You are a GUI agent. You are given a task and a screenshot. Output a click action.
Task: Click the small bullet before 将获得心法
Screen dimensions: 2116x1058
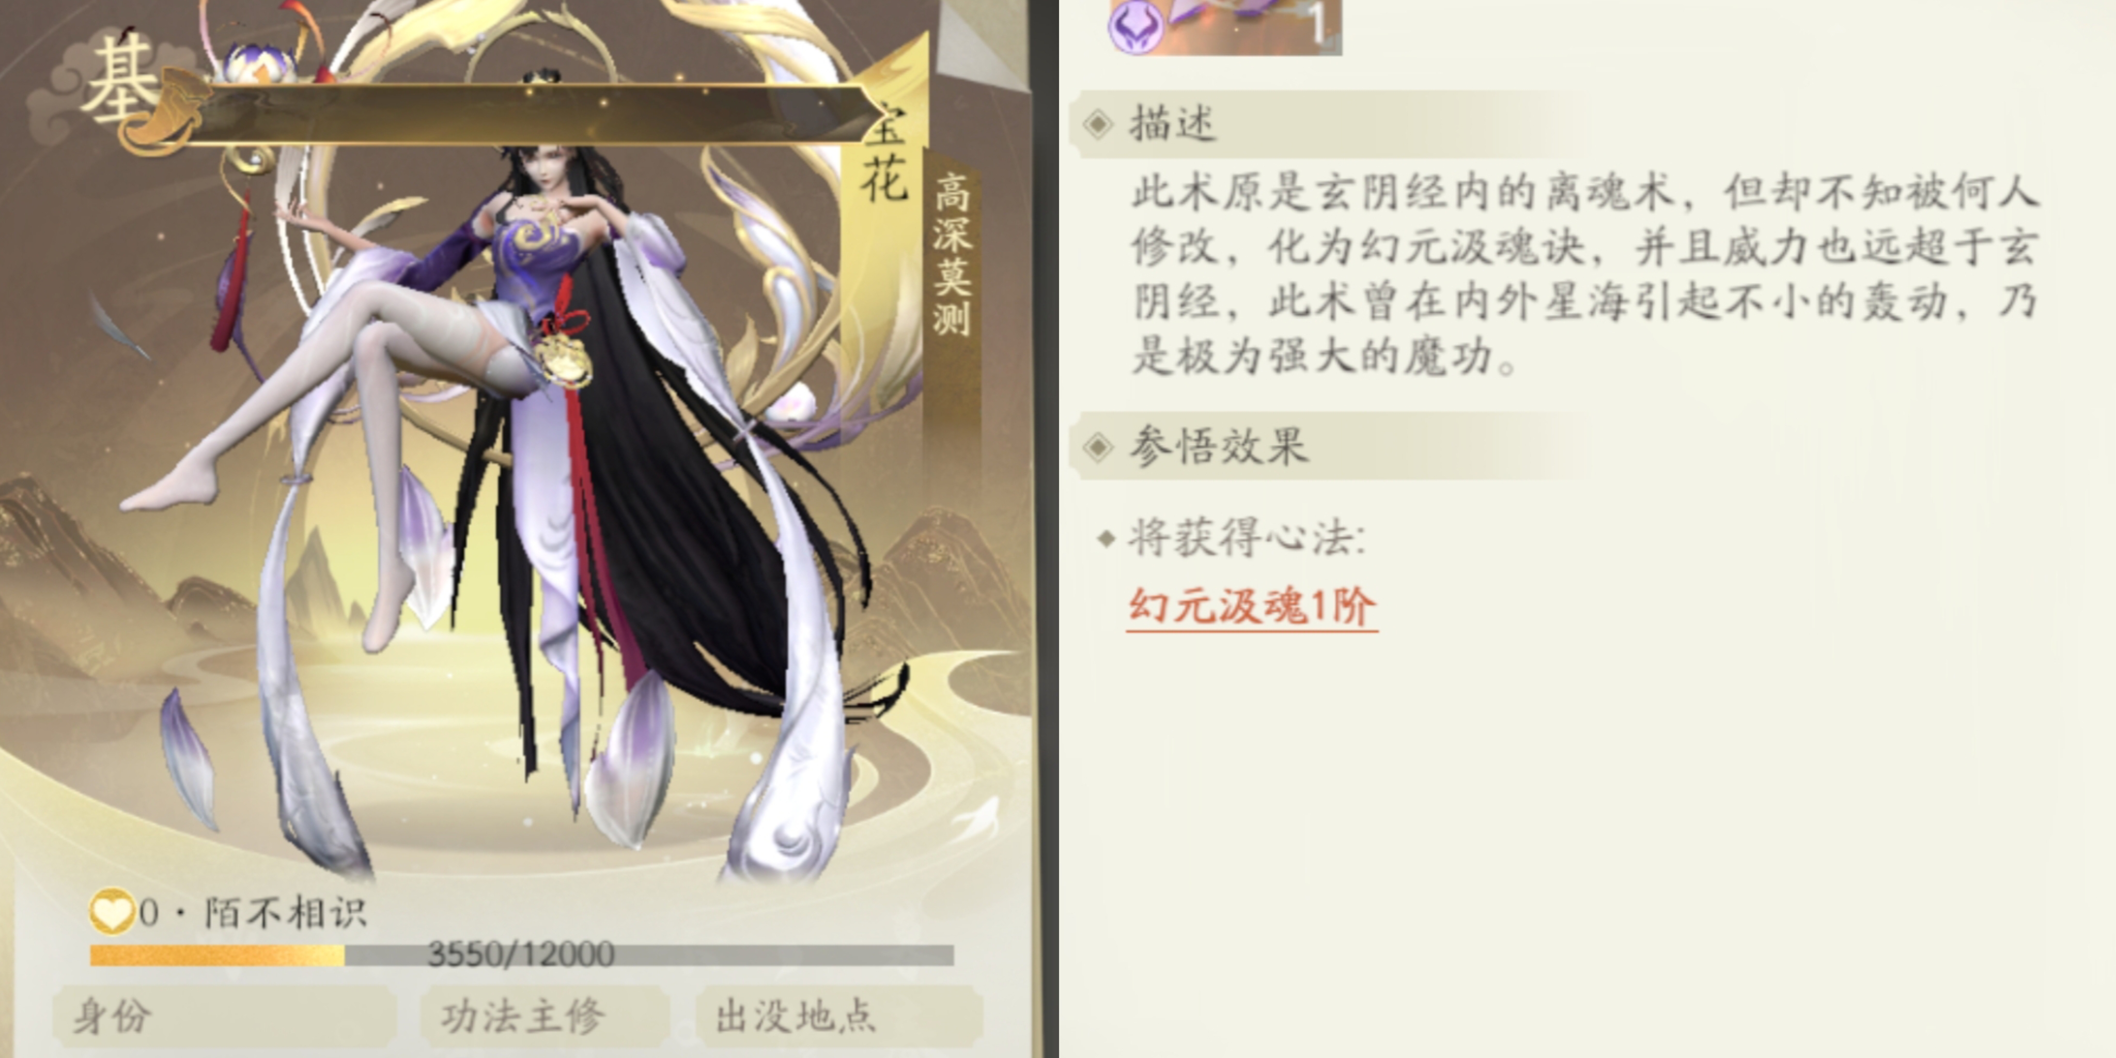(x=1107, y=539)
